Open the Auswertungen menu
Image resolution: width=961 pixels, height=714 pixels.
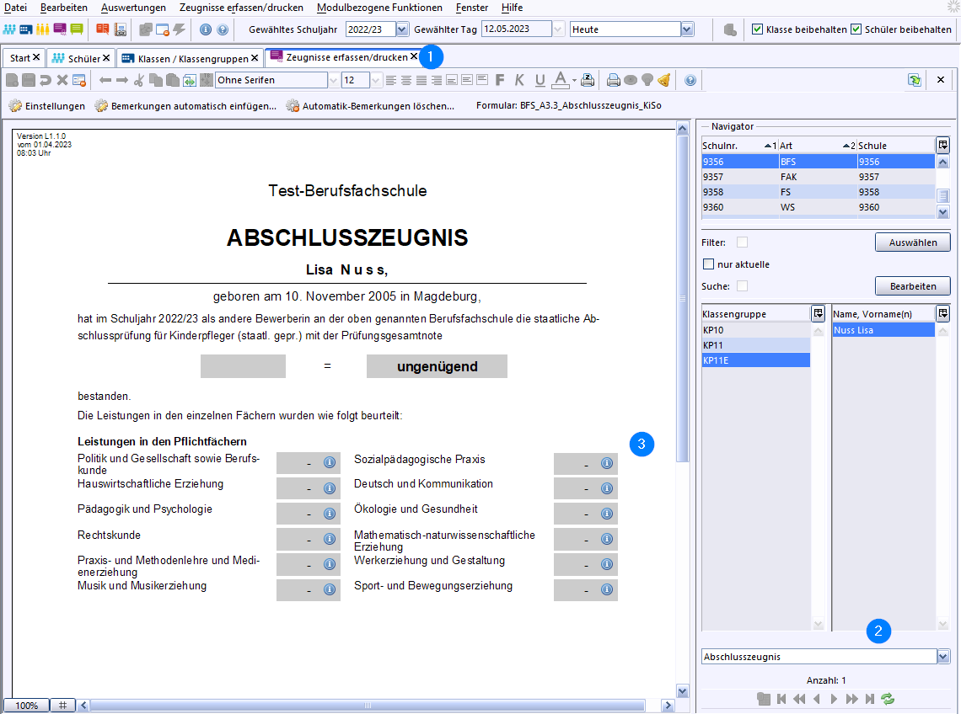point(133,8)
